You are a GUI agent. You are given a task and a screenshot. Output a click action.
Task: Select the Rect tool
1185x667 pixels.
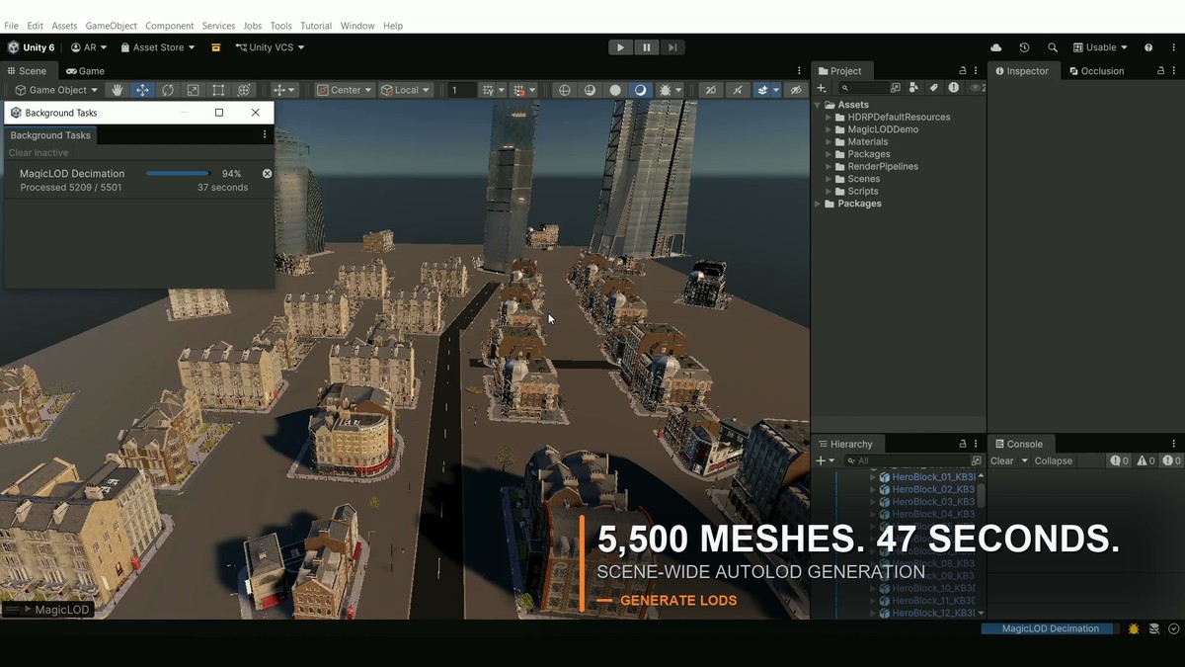click(218, 90)
